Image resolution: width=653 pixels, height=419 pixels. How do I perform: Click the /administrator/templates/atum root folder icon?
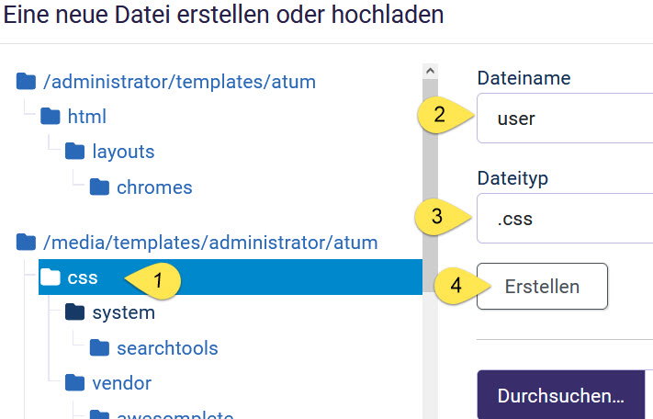26,83
